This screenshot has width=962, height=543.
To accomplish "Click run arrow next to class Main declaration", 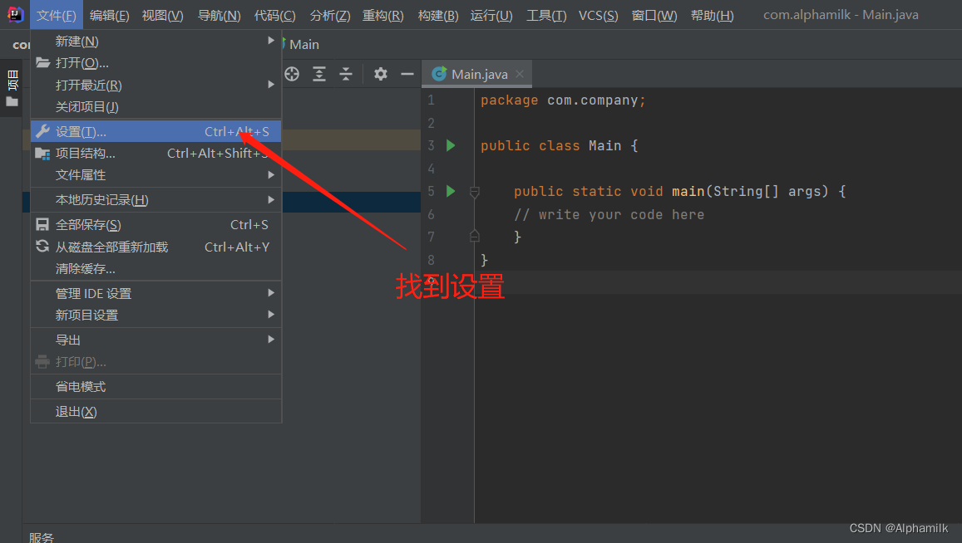I will 450,145.
